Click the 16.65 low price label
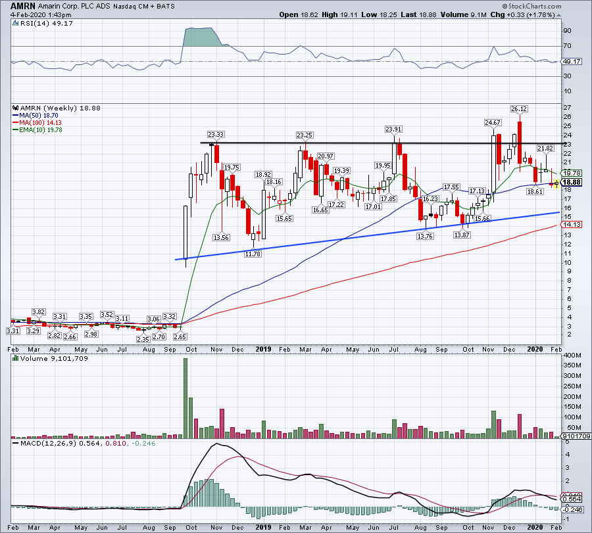The image size is (592, 533). [320, 210]
